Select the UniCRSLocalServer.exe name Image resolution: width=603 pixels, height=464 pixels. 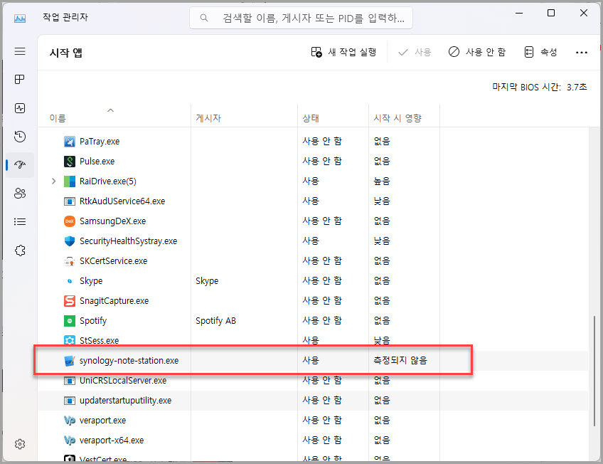(123, 381)
